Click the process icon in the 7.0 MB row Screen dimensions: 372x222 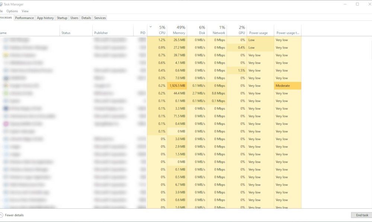6,78
